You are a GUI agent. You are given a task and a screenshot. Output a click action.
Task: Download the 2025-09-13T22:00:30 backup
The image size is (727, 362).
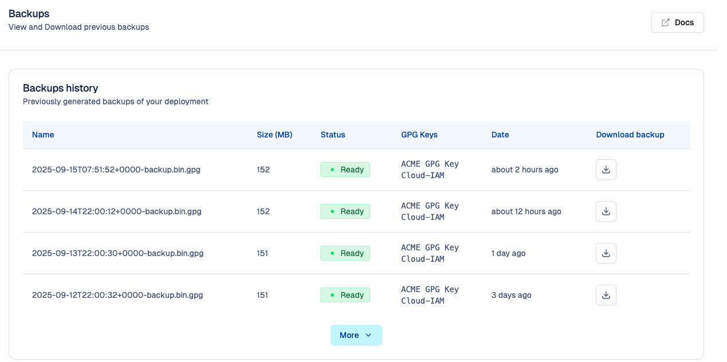pos(606,253)
